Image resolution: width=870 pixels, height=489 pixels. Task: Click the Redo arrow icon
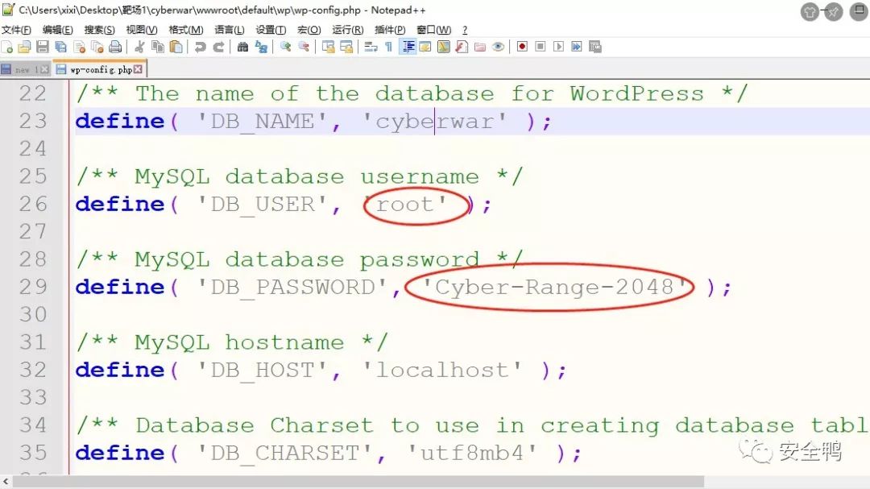218,48
